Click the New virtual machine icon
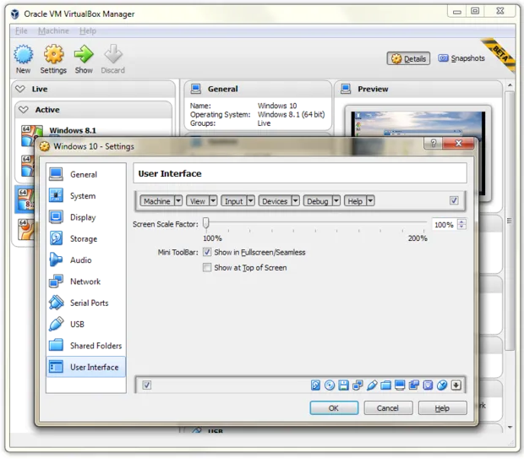The height and width of the screenshot is (459, 524). (x=23, y=55)
